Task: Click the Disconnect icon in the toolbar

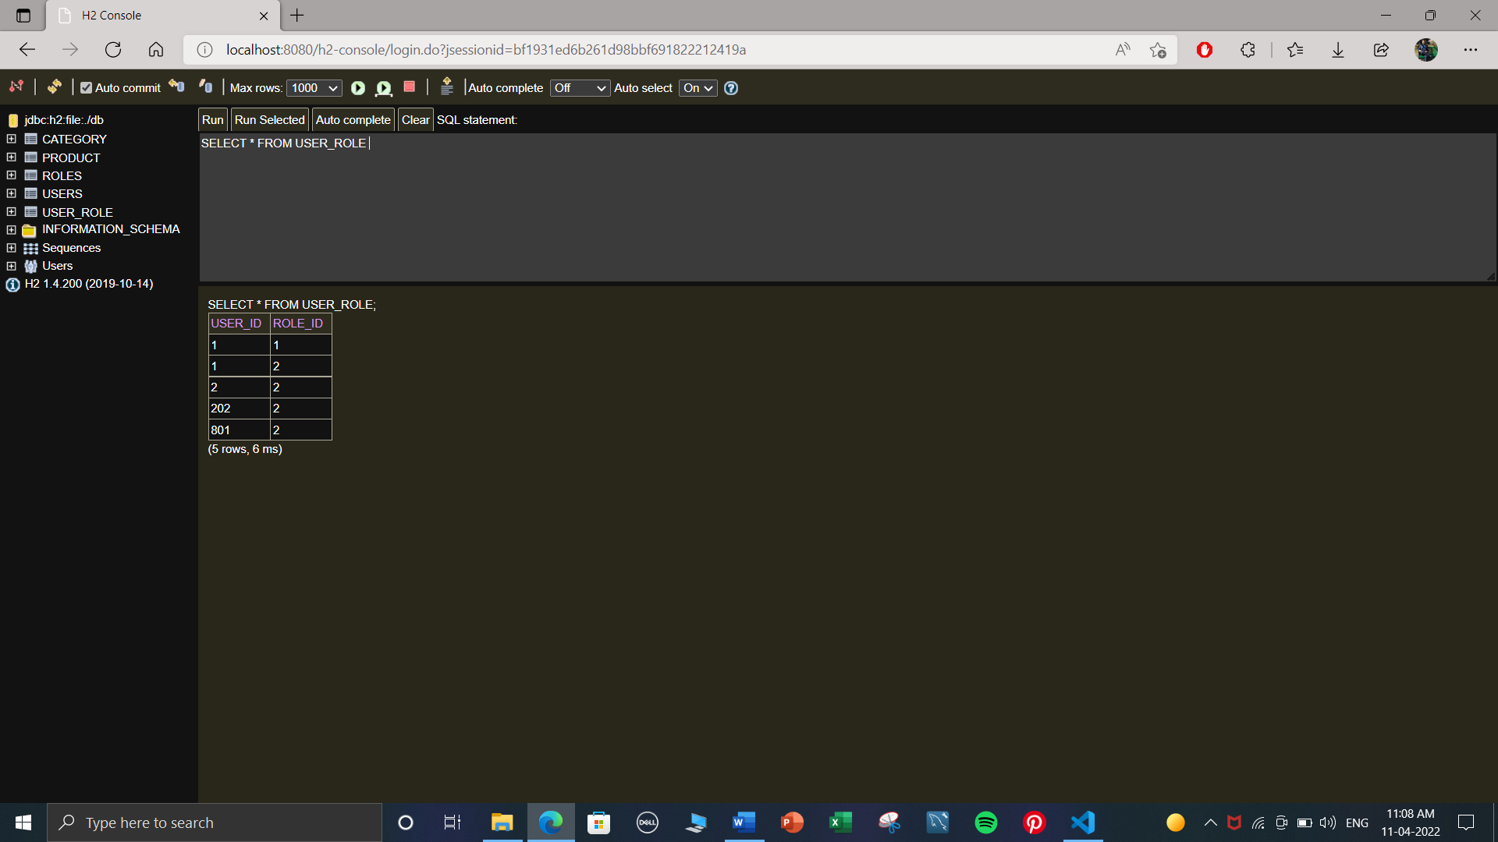Action: point(16,87)
